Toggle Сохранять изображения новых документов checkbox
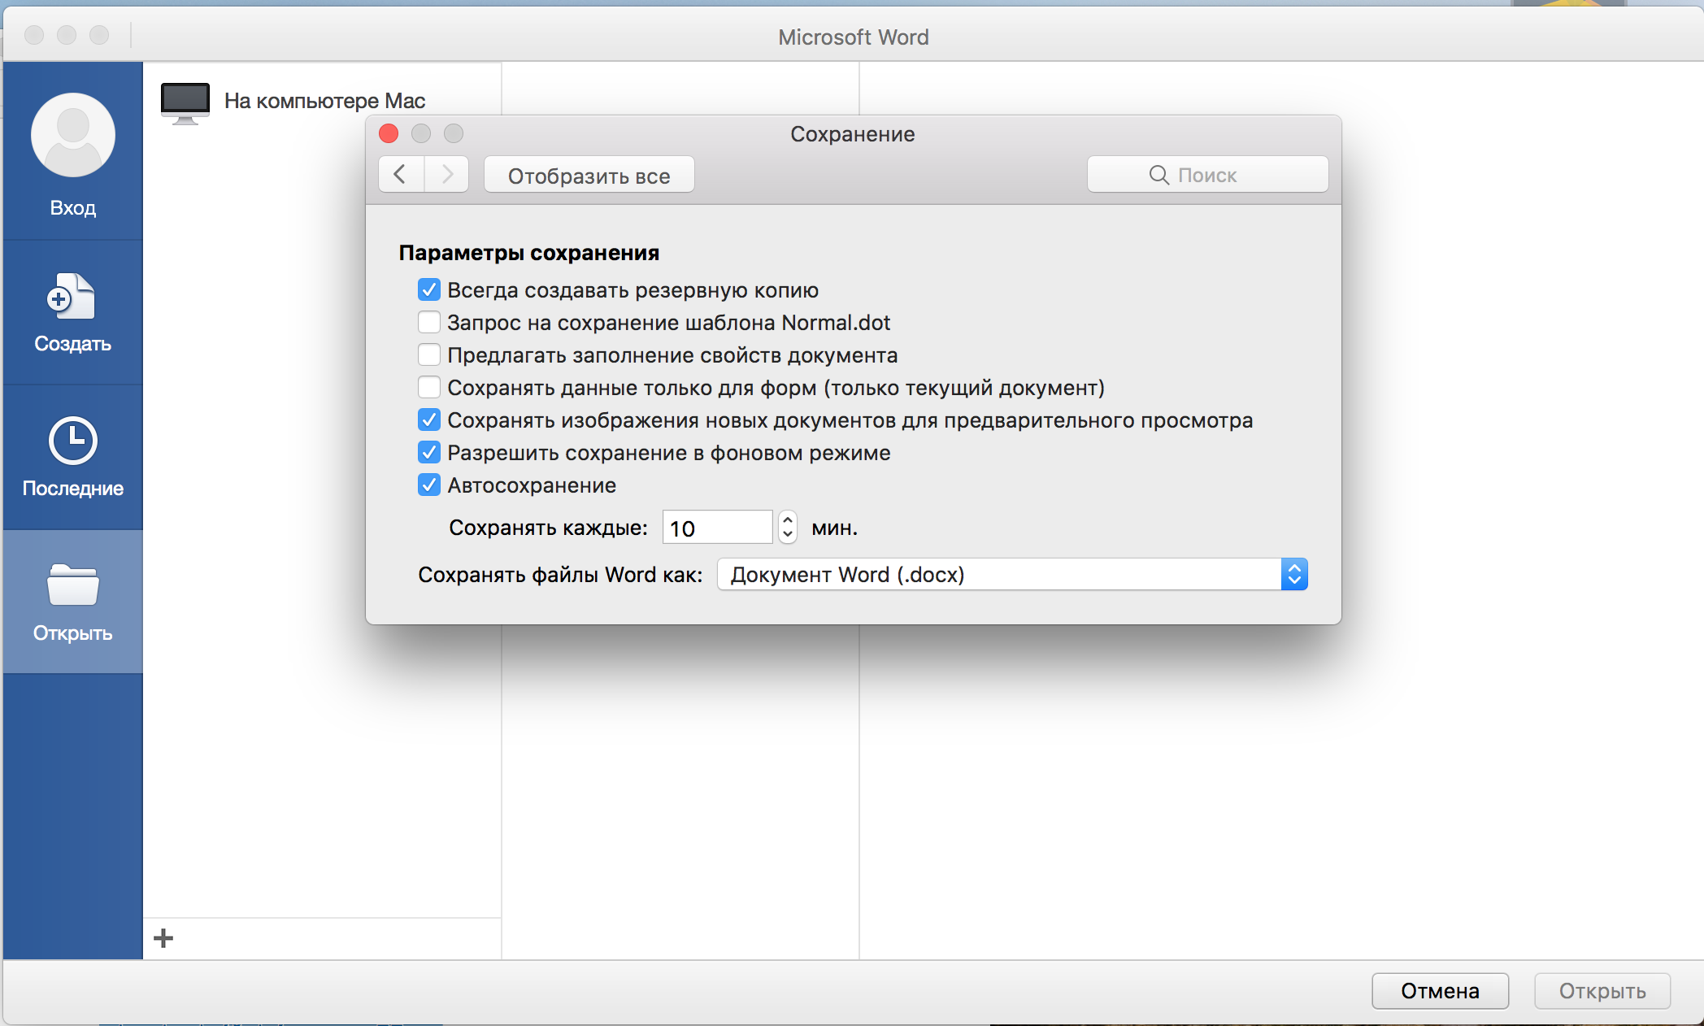The height and width of the screenshot is (1026, 1704). [429, 420]
